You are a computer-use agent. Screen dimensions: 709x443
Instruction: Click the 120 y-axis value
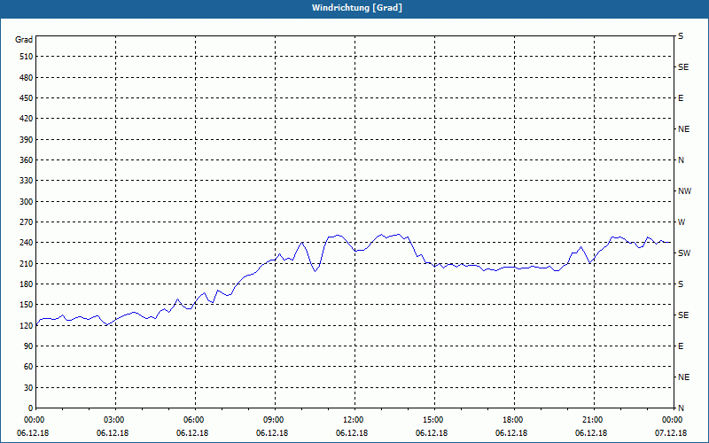[x=27, y=325]
